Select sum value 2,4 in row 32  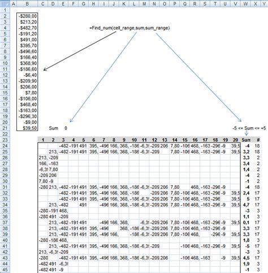245,193
